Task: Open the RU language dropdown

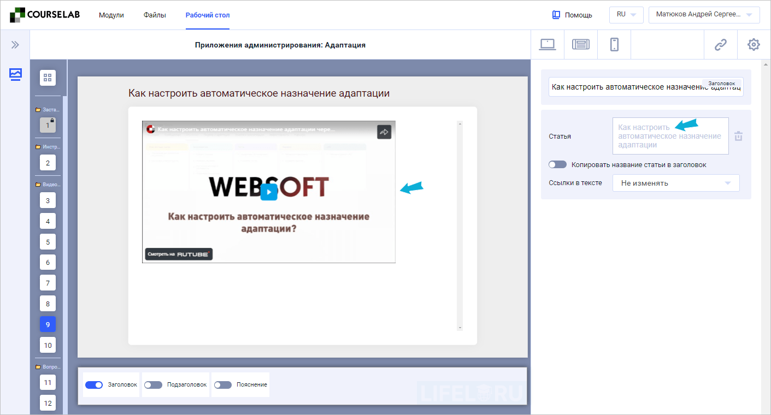Action: [x=626, y=15]
